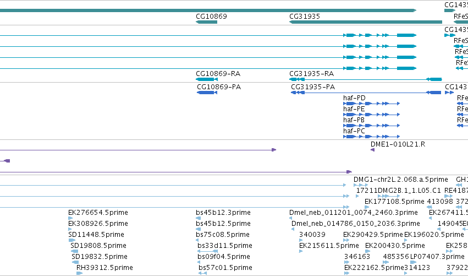The height and width of the screenshot is (276, 468).
Task: Select the 346163 feature label
Action: point(357,257)
